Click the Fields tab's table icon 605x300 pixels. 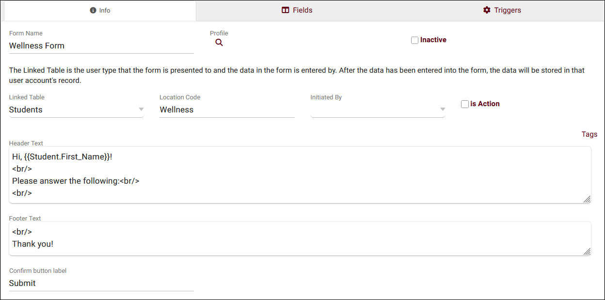[x=286, y=10]
